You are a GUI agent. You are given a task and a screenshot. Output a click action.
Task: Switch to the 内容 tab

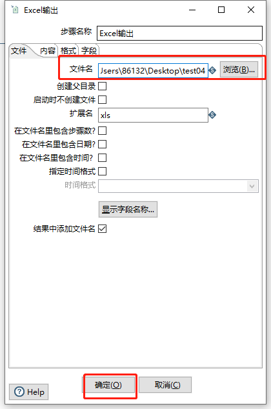pos(48,50)
